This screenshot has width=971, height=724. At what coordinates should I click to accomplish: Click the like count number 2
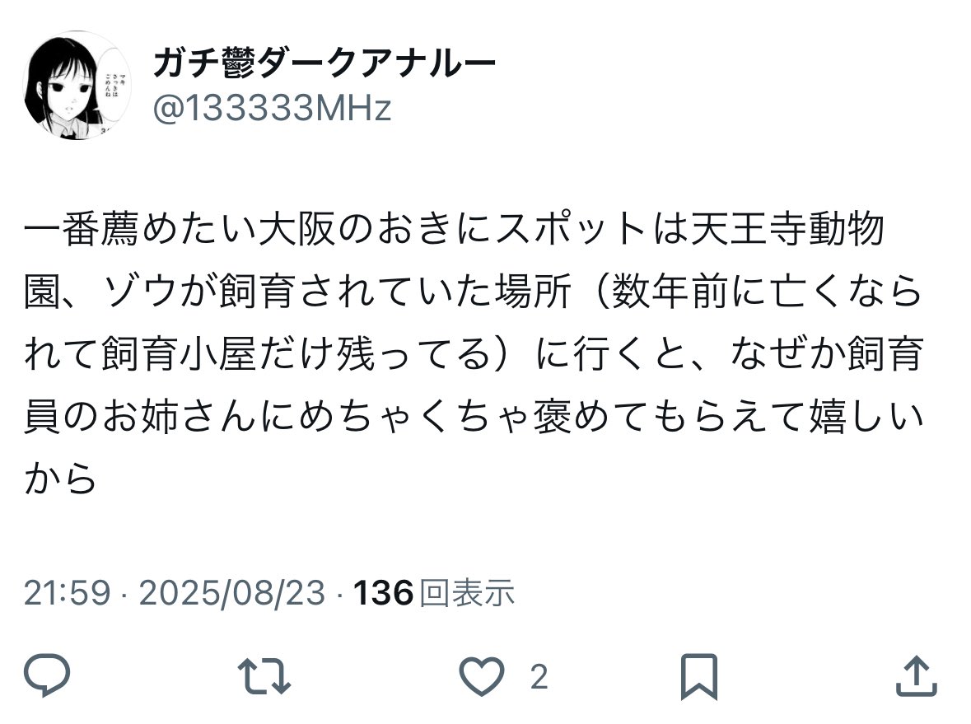tap(539, 676)
